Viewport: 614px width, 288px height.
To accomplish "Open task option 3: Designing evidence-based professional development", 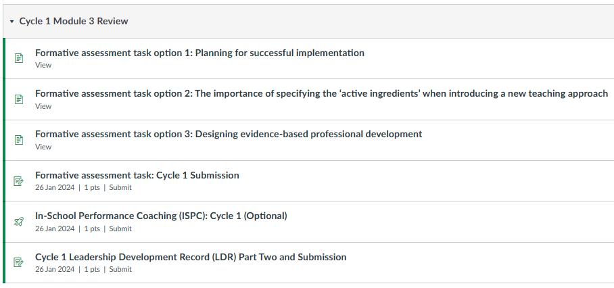I will (229, 134).
